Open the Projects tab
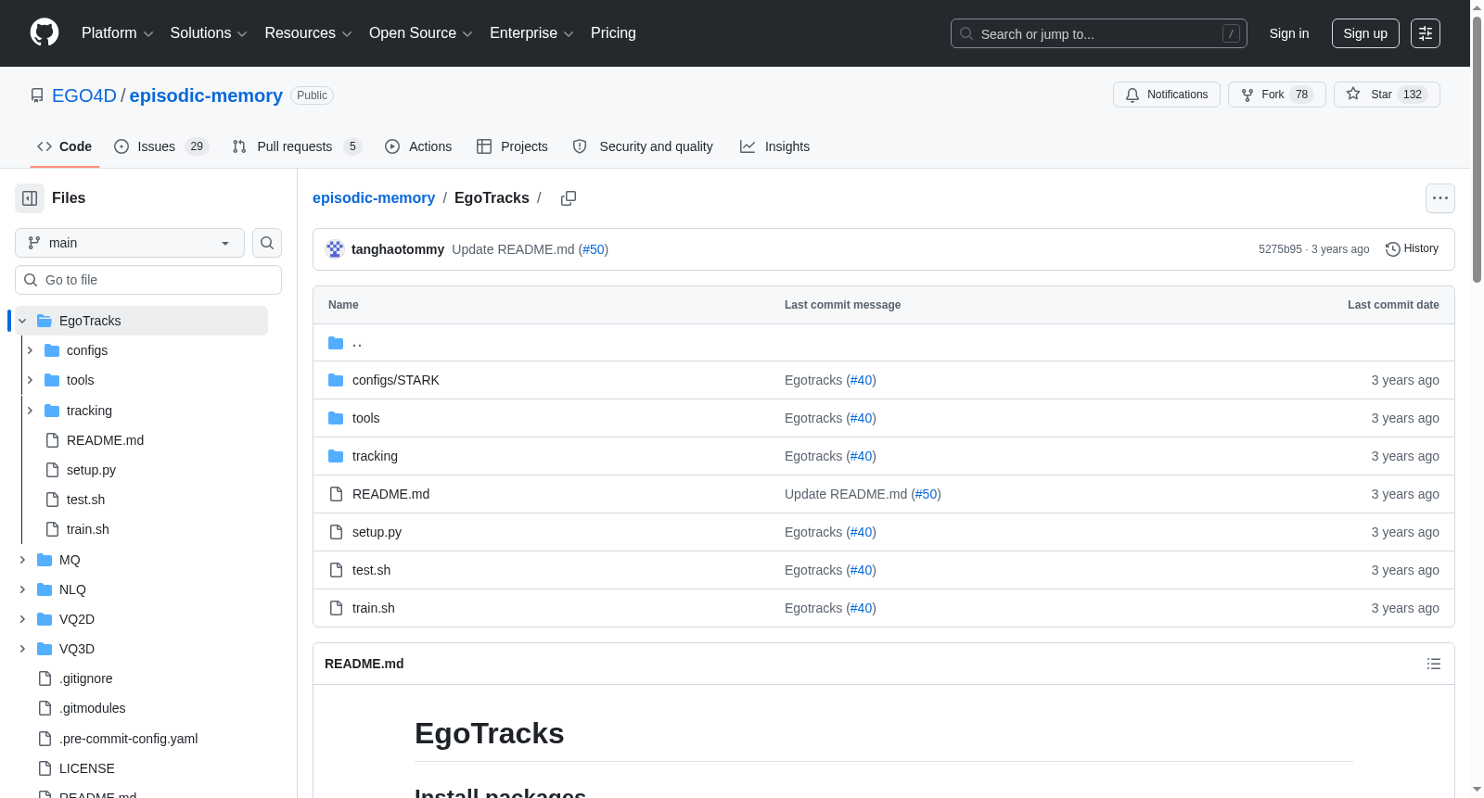The width and height of the screenshot is (1484, 798). pos(512,146)
